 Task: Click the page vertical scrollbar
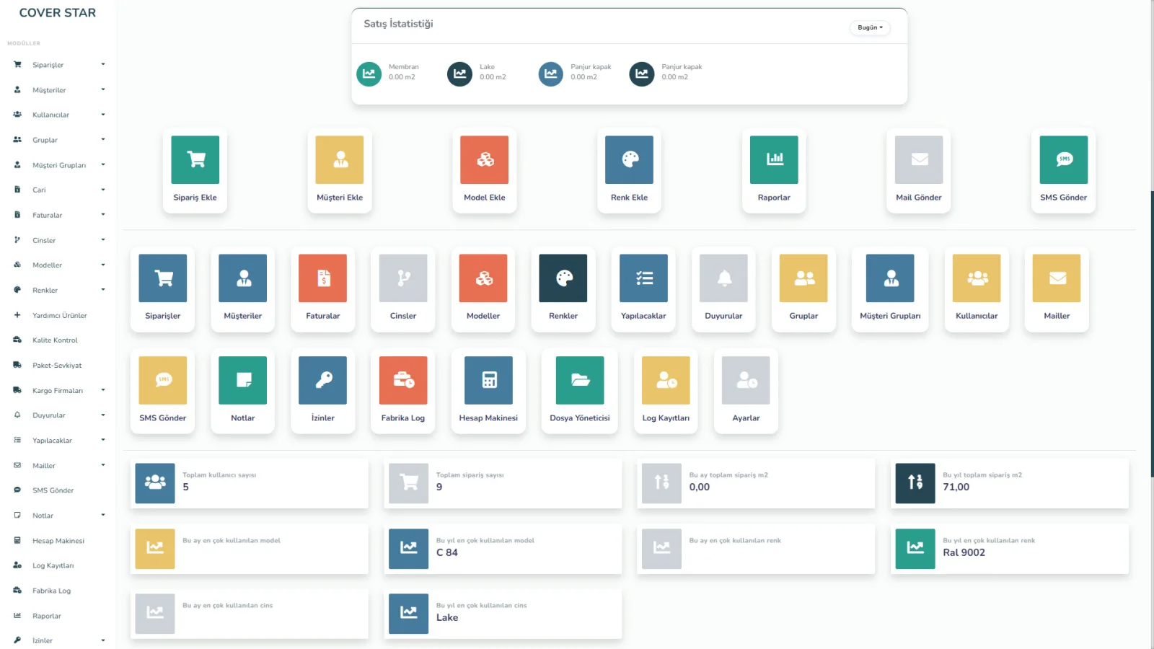tap(1151, 332)
